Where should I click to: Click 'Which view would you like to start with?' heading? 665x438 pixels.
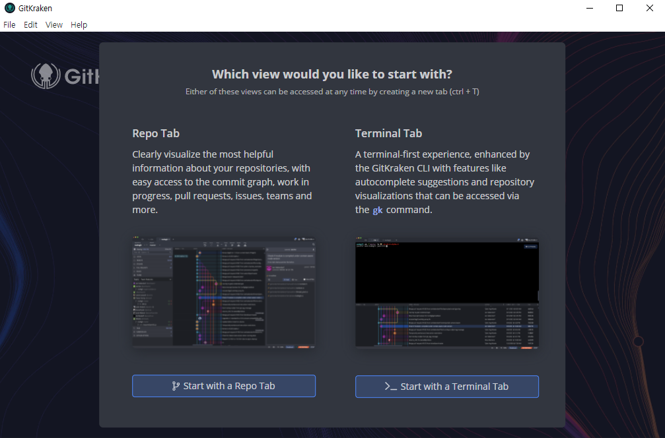[x=332, y=74]
